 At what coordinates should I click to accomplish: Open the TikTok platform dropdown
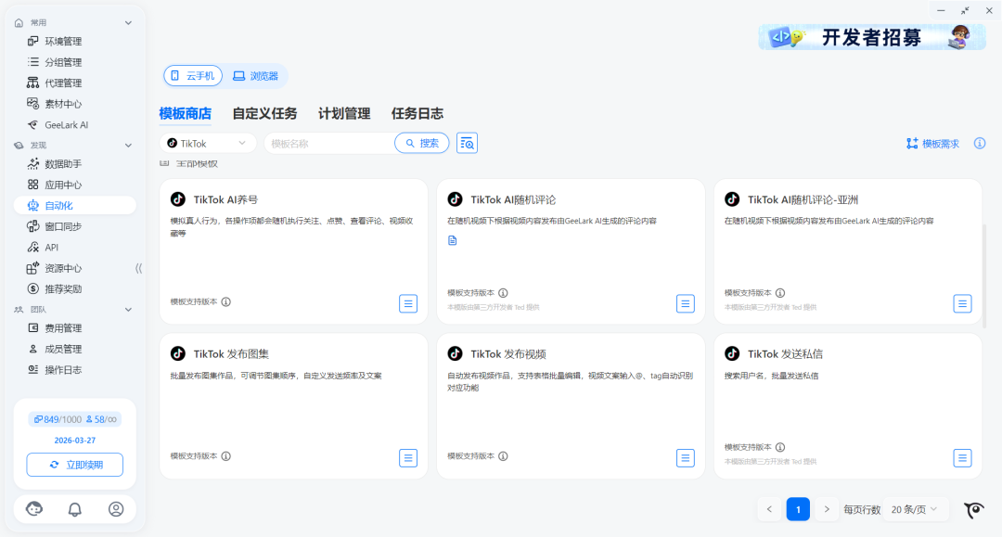pyautogui.click(x=208, y=143)
